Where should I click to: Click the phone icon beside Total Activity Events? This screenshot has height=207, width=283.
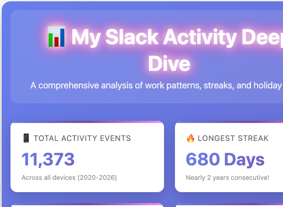coord(26,138)
